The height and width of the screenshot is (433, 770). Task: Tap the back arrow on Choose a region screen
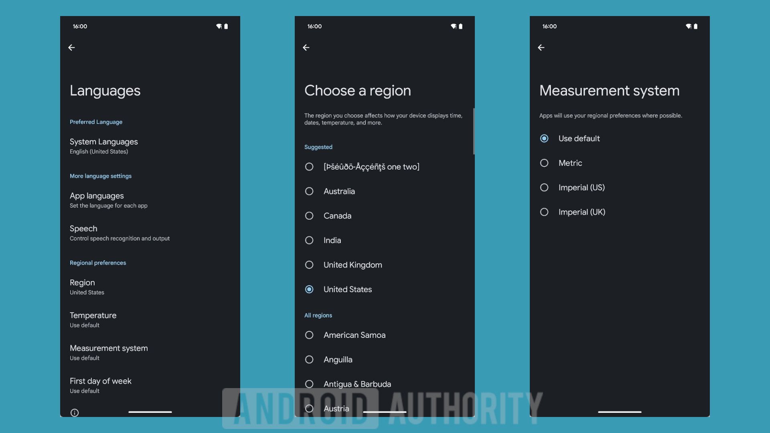[x=306, y=49]
